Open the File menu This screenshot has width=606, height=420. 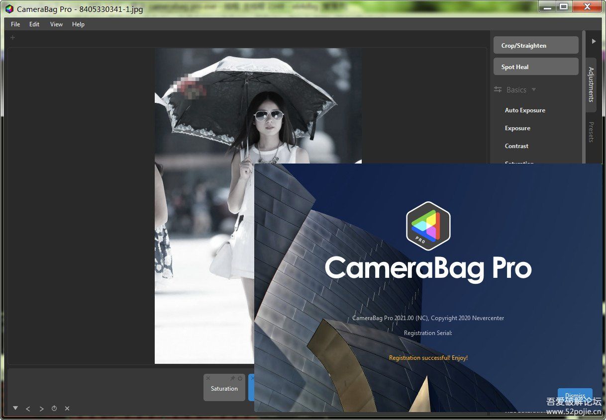(15, 24)
